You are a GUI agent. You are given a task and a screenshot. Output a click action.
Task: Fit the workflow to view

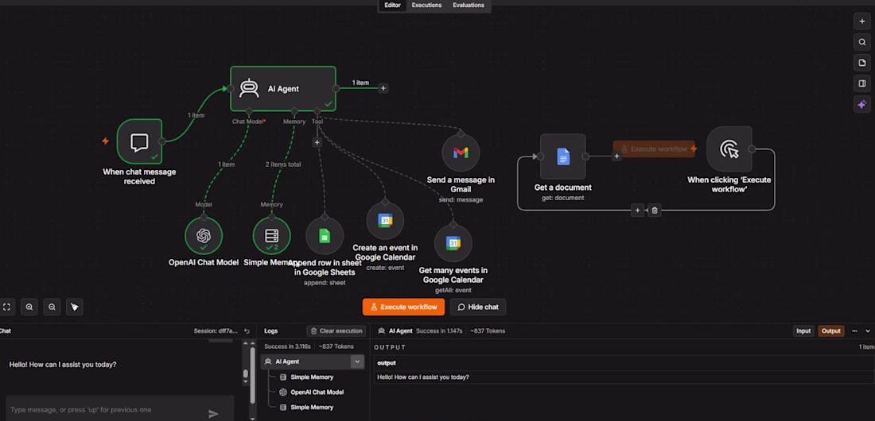pyautogui.click(x=6, y=307)
